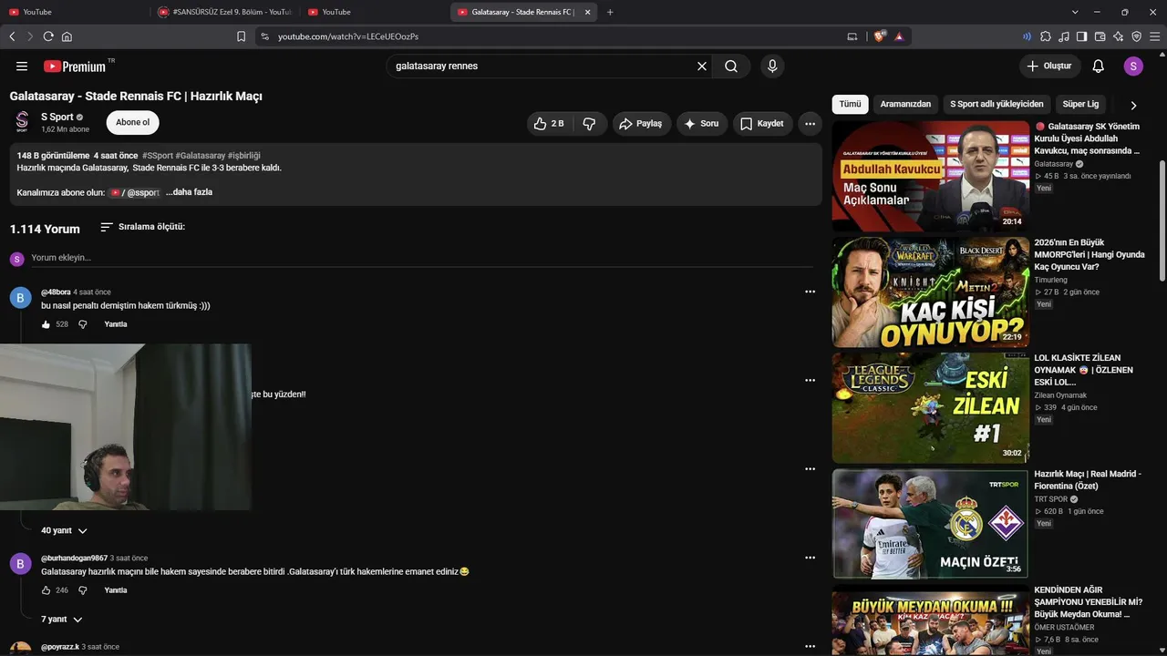This screenshot has width=1167, height=656.
Task: Click the new tab plus button
Action: click(x=610, y=12)
